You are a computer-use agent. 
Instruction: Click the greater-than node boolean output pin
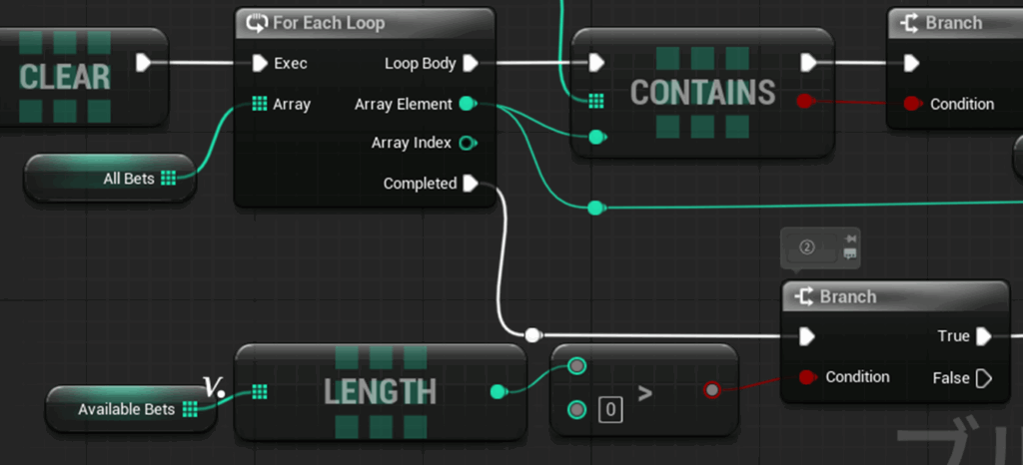711,390
